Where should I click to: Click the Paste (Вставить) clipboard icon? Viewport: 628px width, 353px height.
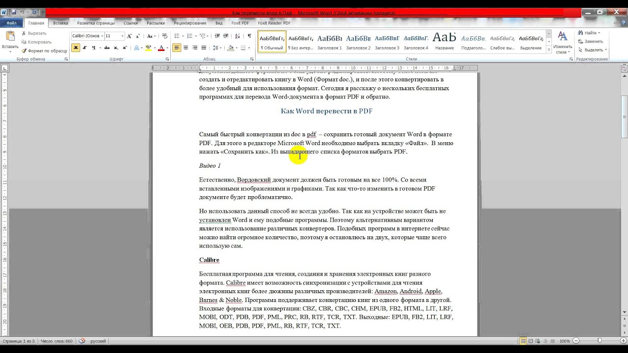[x=10, y=36]
